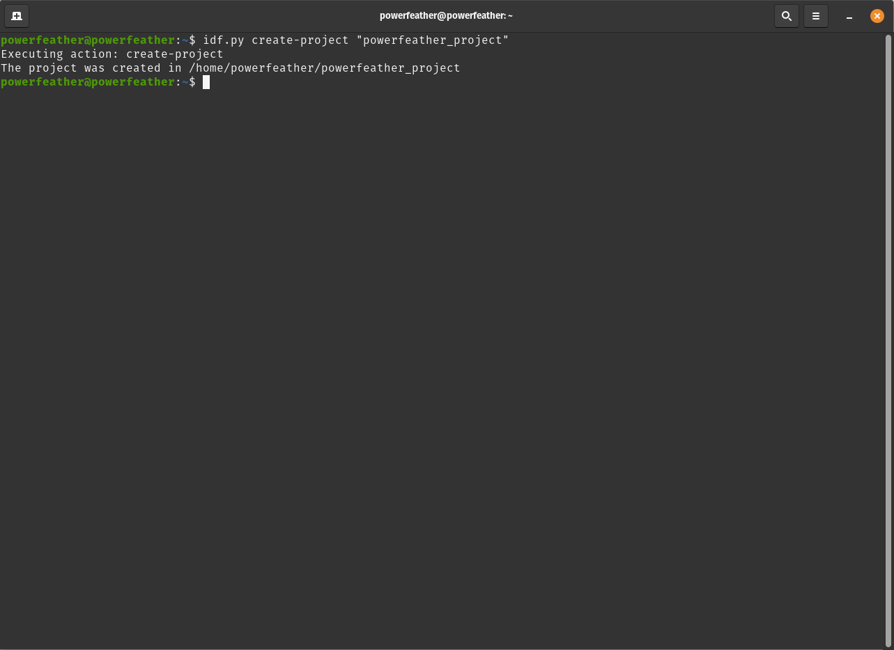Click the search icon in the header bar
The image size is (894, 650).
[x=786, y=15]
